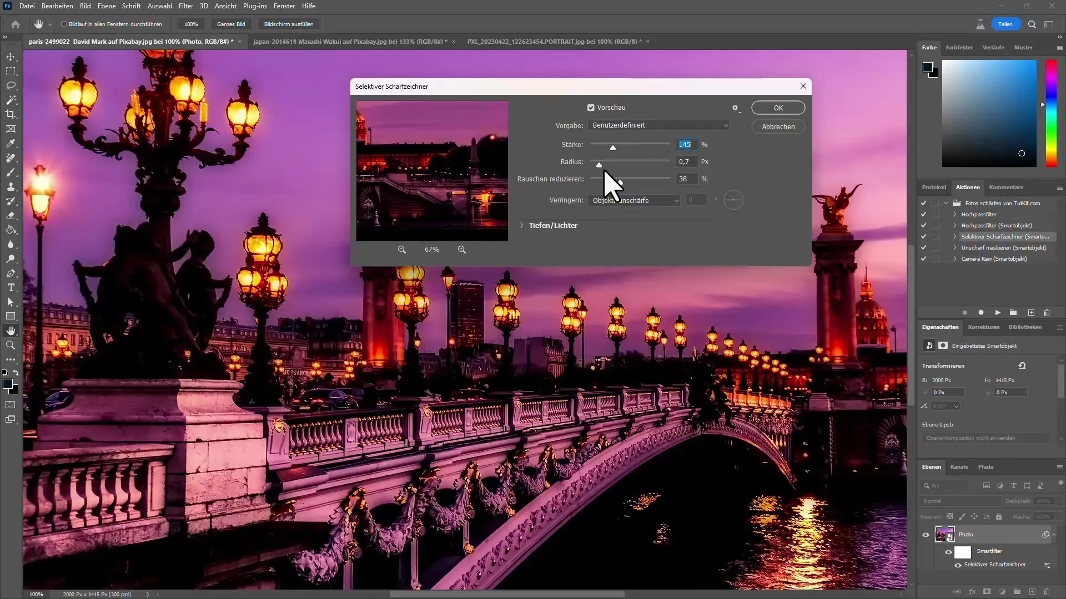
Task: Select the Move tool
Action: (11, 57)
